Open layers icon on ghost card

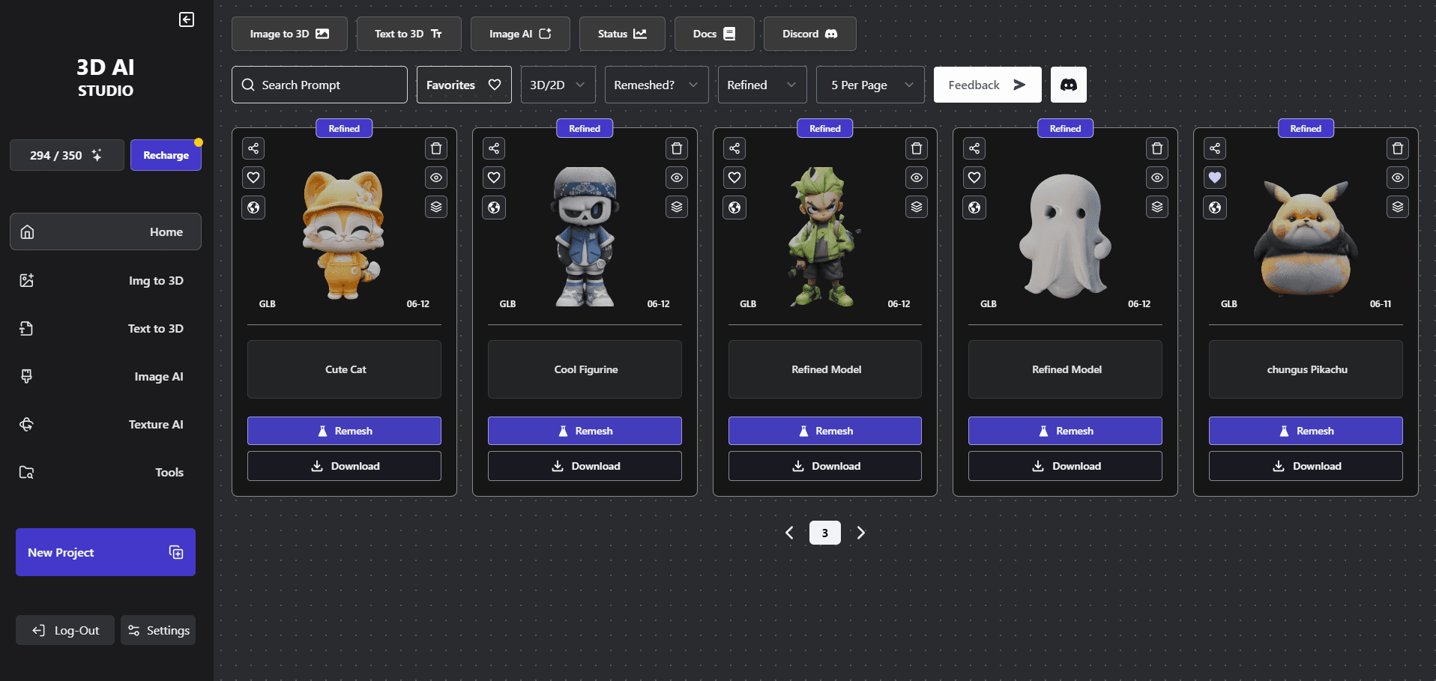[1157, 207]
